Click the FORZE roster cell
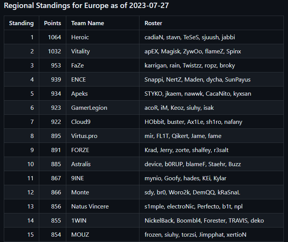Image resolution: width=288 pixels, height=242 pixels. point(211,150)
